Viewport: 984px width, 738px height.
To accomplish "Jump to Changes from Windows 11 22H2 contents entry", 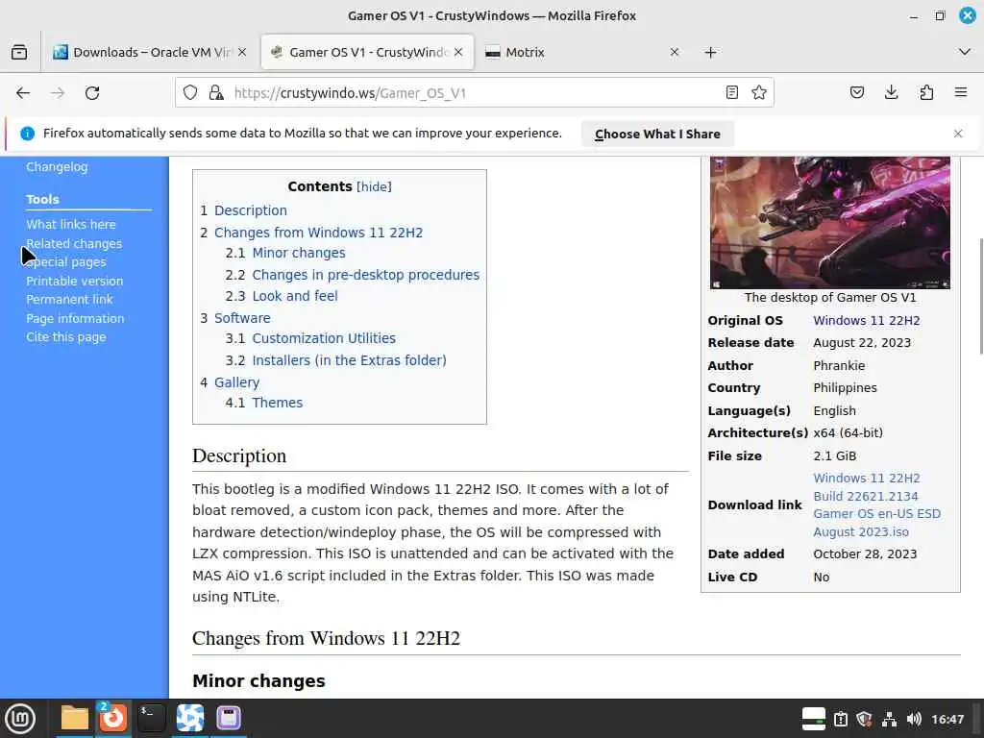I will click(311, 233).
